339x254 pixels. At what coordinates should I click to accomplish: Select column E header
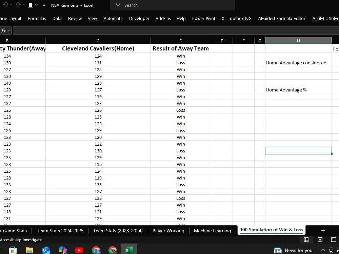222,41
